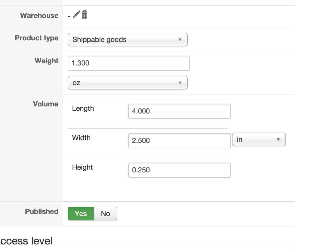Image resolution: width=322 pixels, height=251 pixels.
Task: Click the warehouse delete trash icon
Action: coord(85,14)
